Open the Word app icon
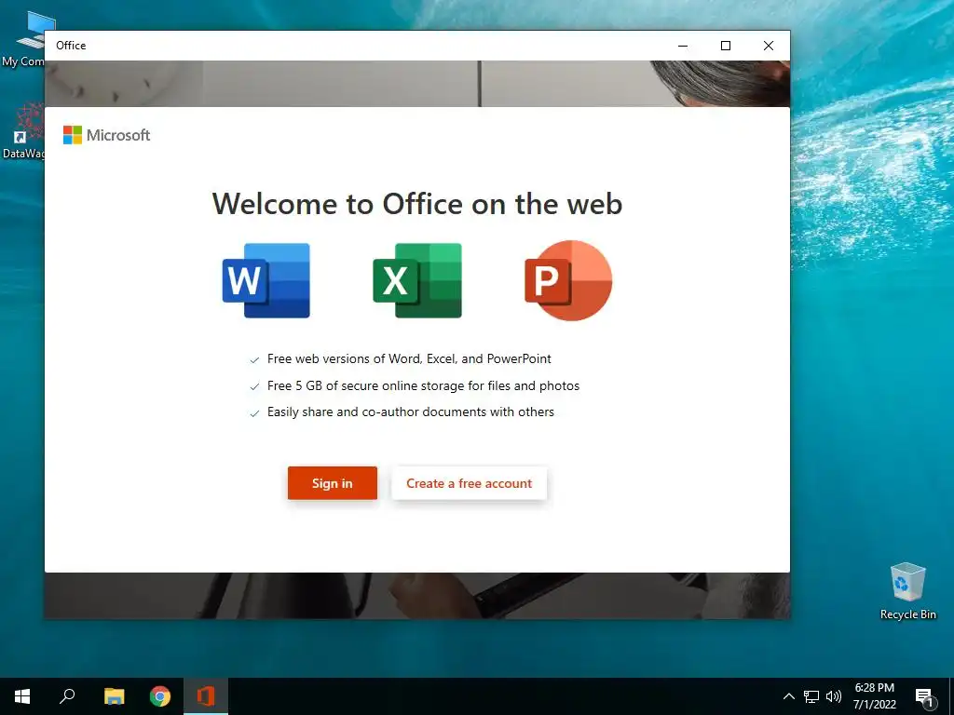The height and width of the screenshot is (715, 954). pos(266,280)
